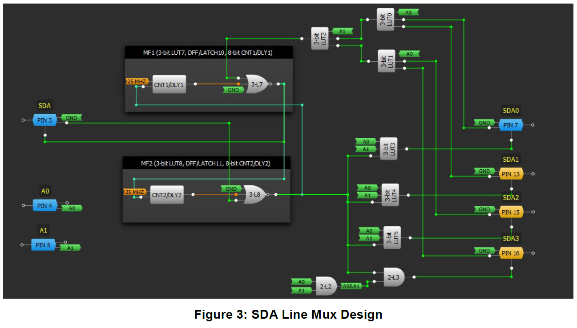This screenshot has height=328, width=577.
Task: Click the SDA label above PIN 3
Action: (x=45, y=106)
